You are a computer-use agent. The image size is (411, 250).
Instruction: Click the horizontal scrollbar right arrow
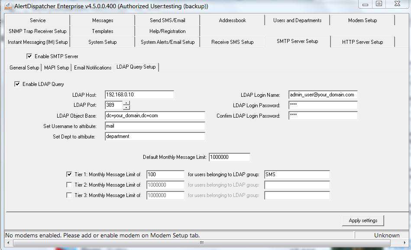(405, 243)
